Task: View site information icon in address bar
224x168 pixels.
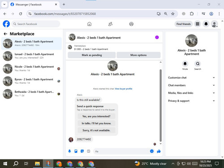Action: pos(30,14)
